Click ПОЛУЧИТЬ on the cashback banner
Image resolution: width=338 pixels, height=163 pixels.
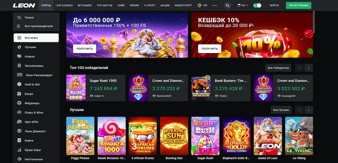pos(210,49)
